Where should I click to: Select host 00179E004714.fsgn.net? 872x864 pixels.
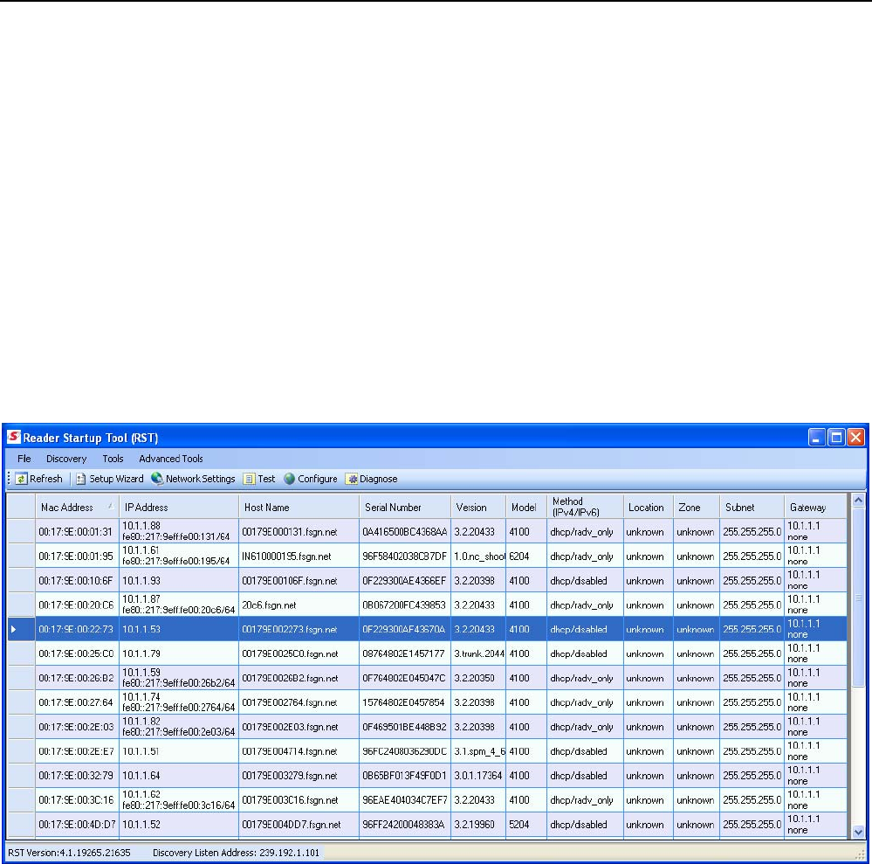[299, 751]
